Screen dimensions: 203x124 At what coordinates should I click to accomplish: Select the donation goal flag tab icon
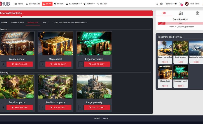(x=164, y=13)
